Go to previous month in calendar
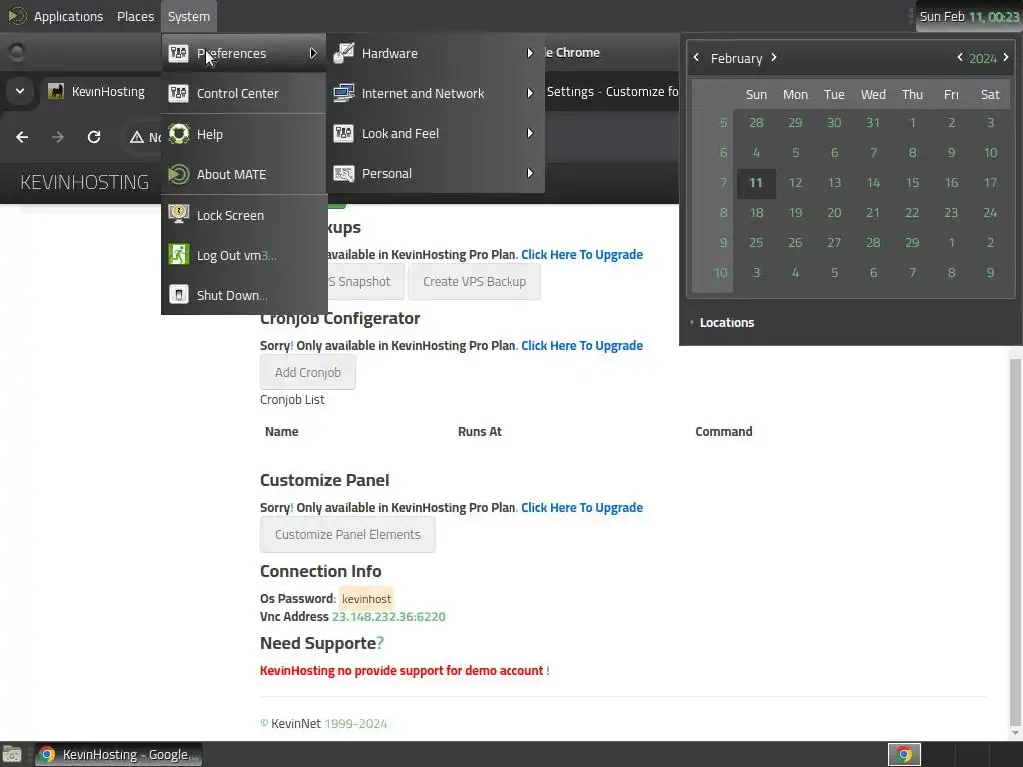1023x767 pixels. pyautogui.click(x=696, y=57)
